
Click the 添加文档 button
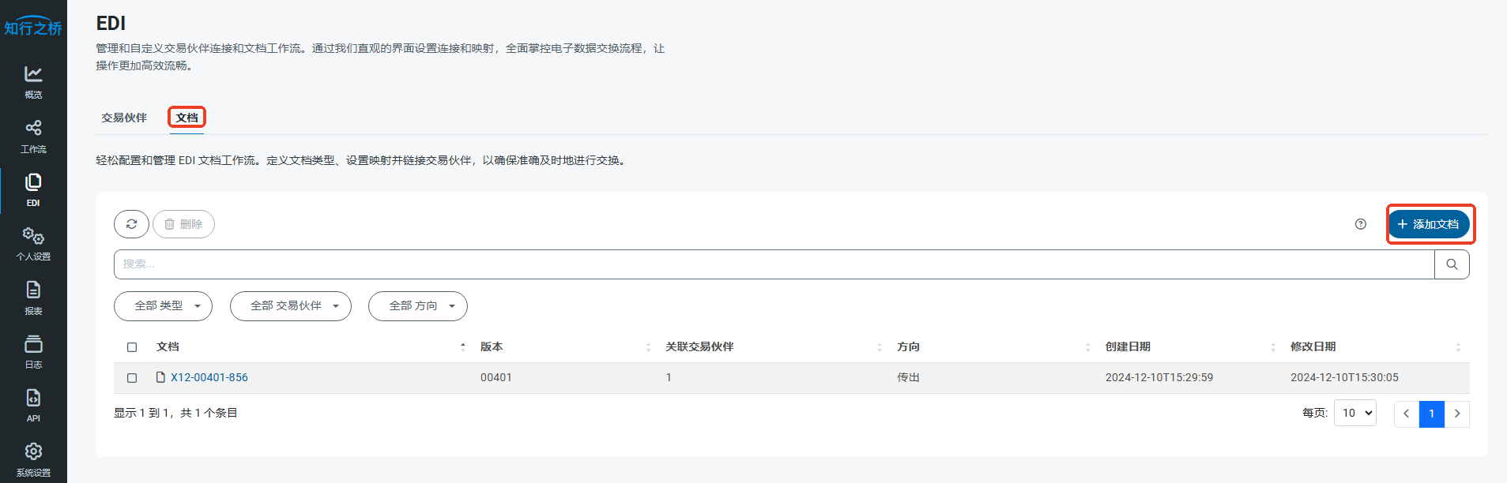[x=1430, y=224]
